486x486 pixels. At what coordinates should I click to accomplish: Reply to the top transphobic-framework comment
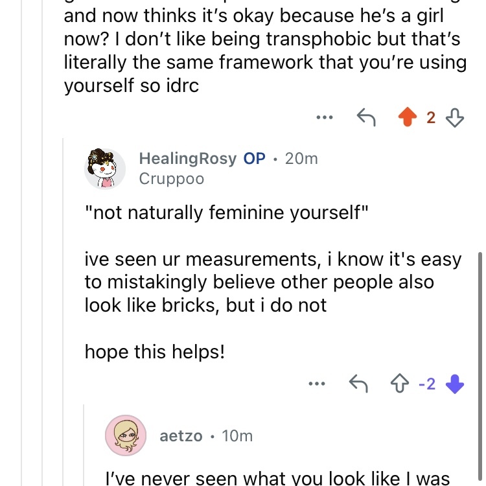(367, 118)
